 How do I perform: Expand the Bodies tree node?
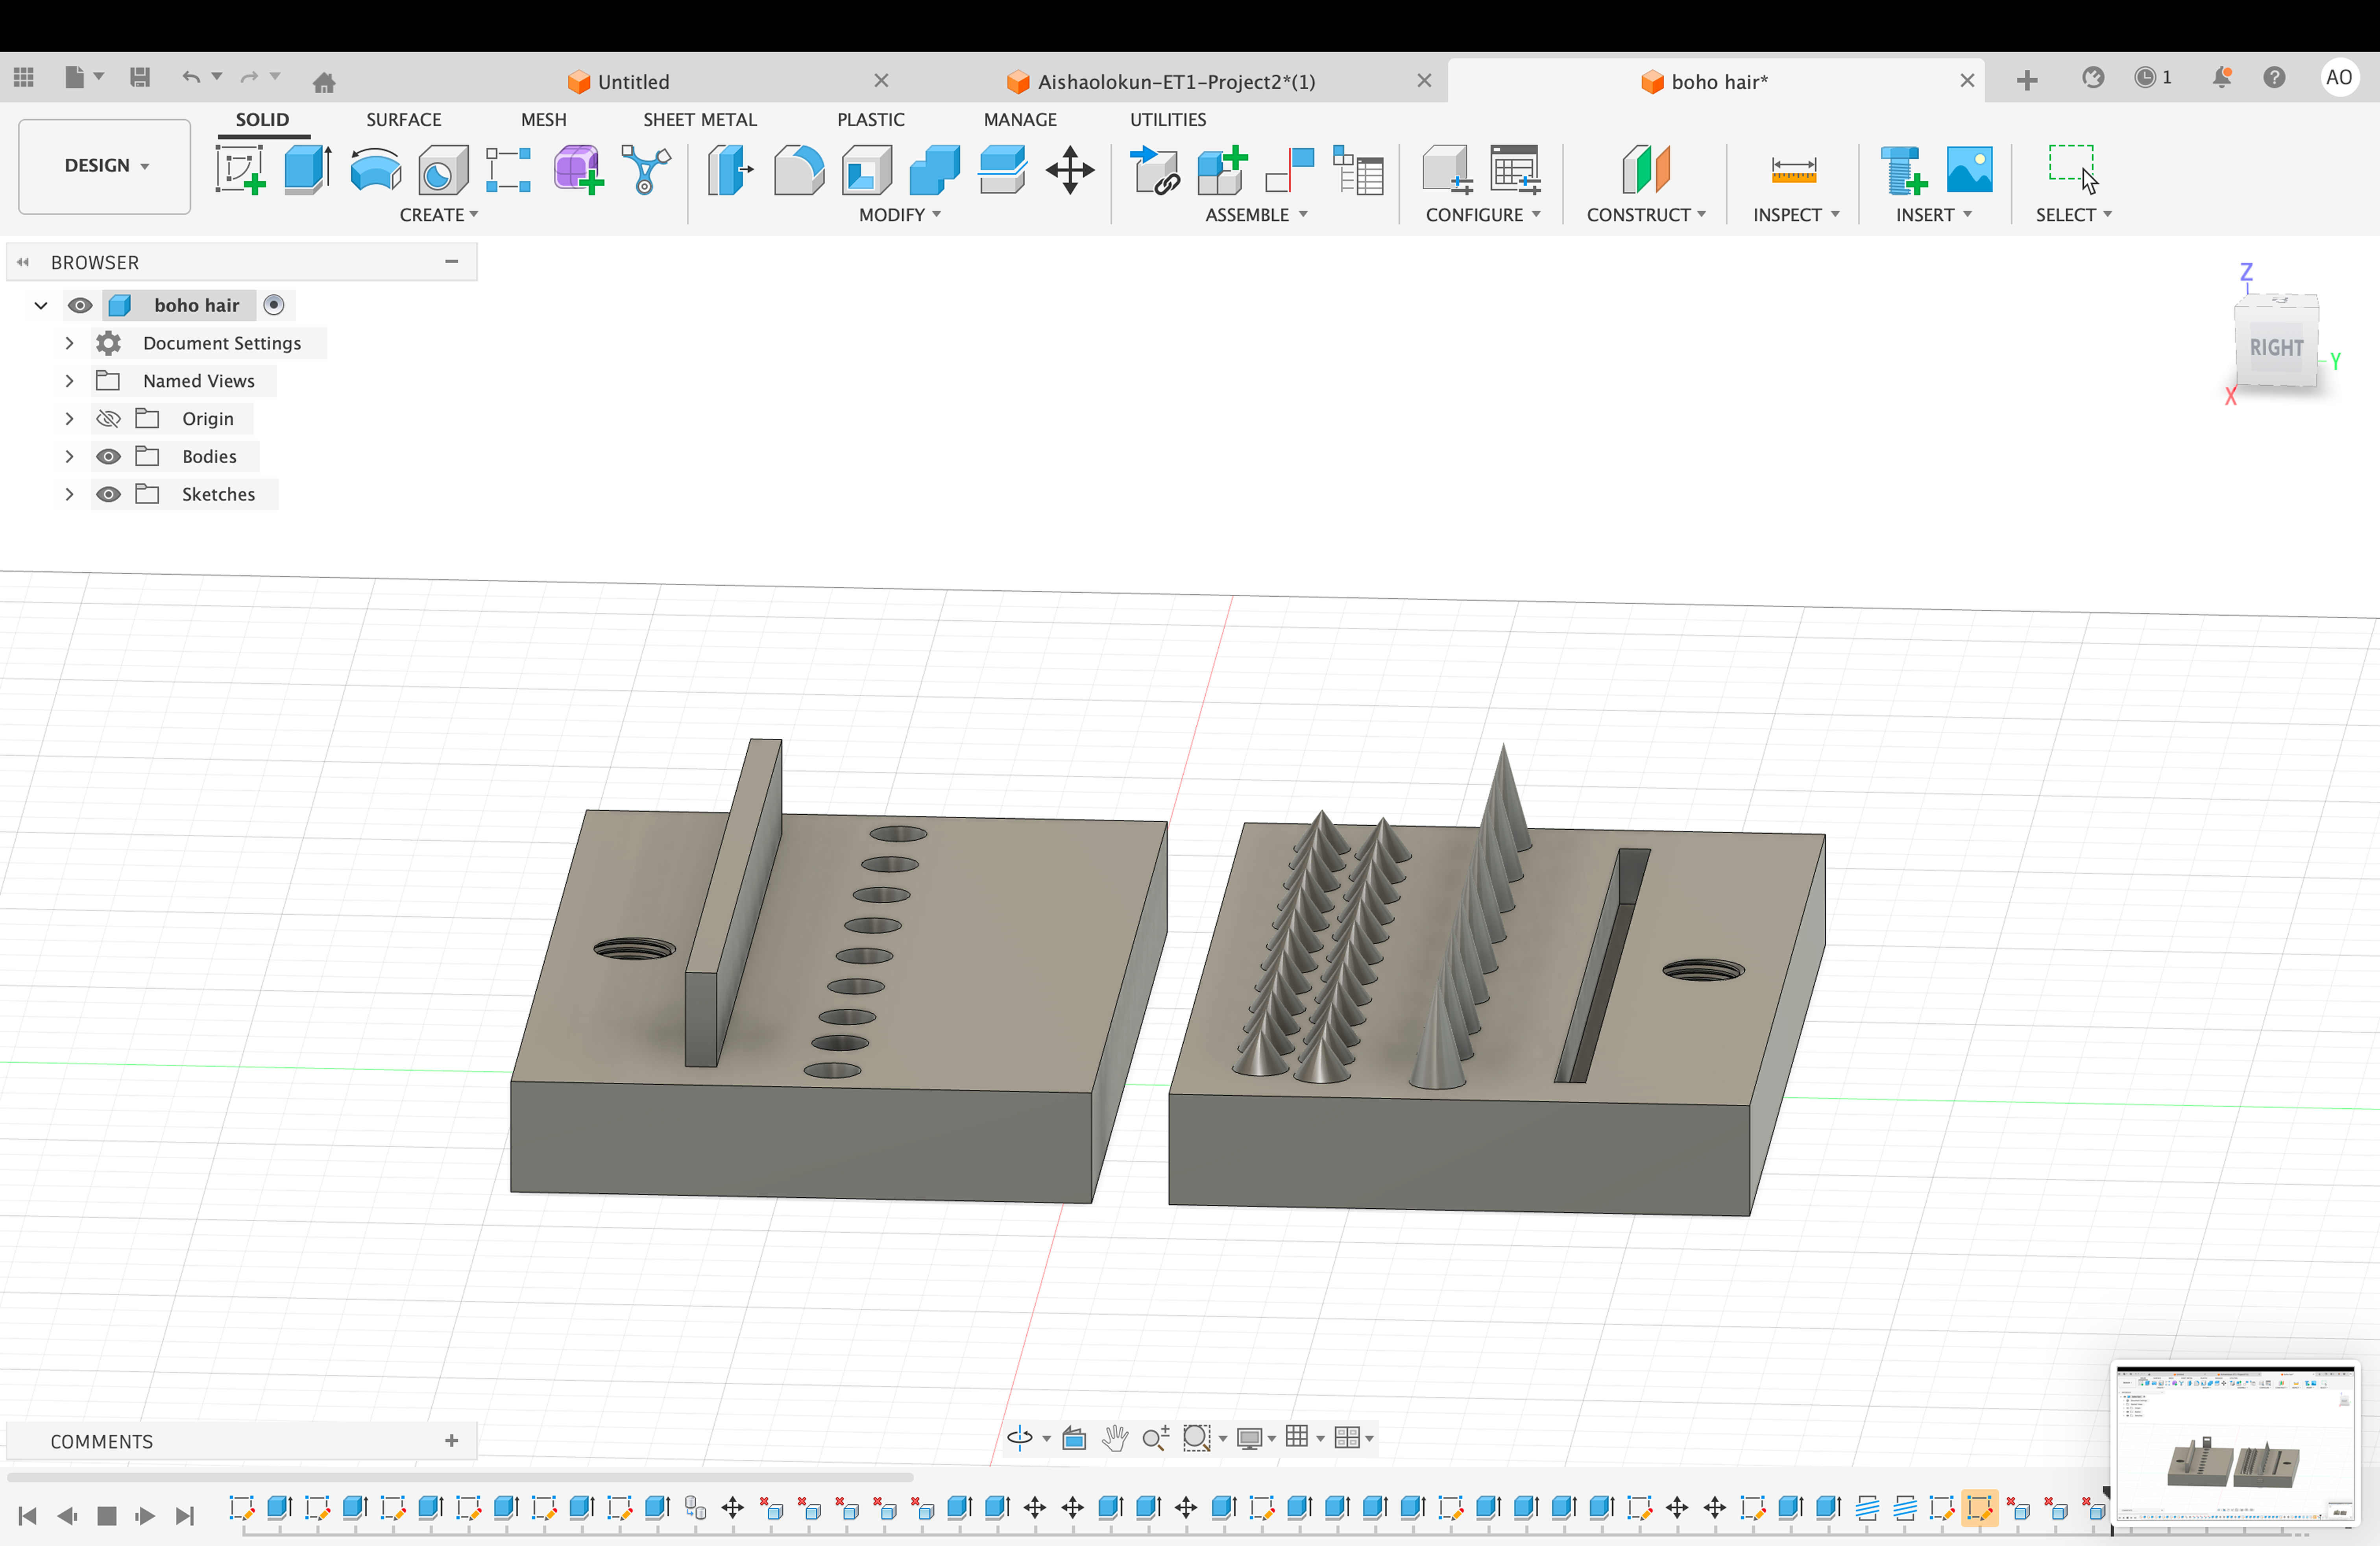69,457
